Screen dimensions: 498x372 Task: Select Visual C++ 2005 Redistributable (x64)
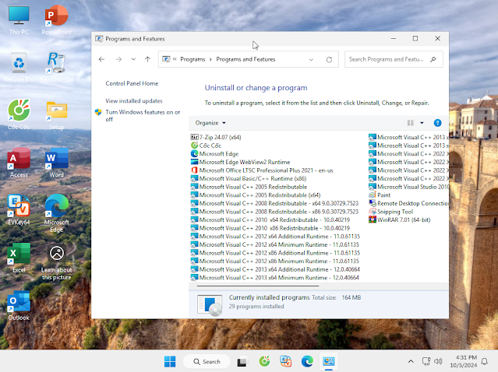256,195
